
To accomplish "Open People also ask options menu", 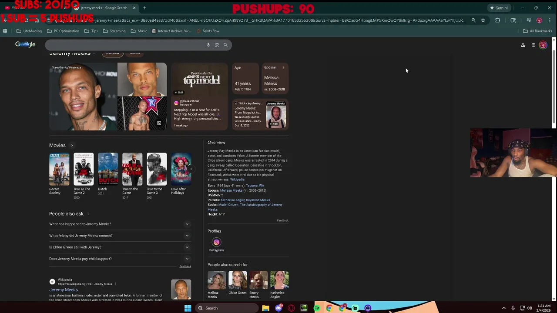I will (88, 214).
